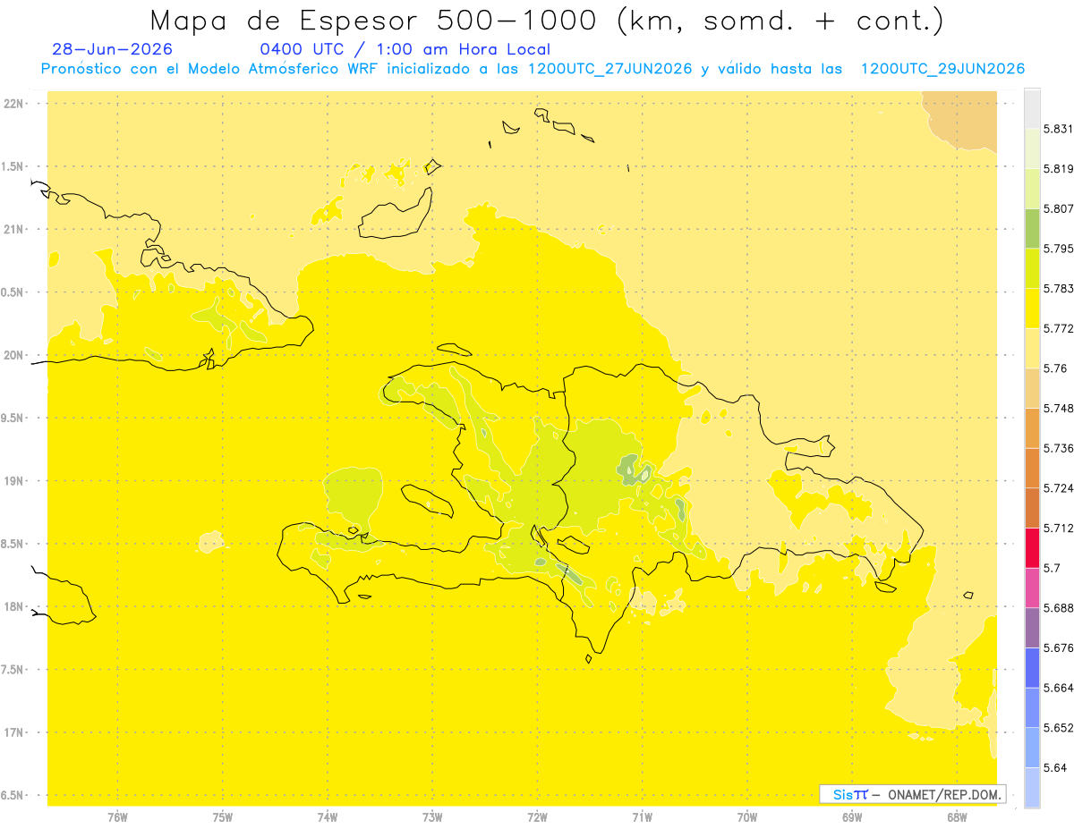The height and width of the screenshot is (829, 1074).
Task: Click the legend value 5.664
Action: [1059, 687]
